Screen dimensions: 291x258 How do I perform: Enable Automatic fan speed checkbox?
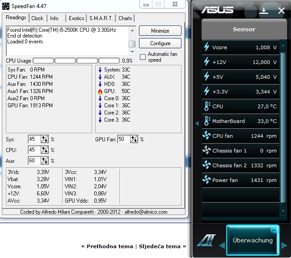point(143,57)
